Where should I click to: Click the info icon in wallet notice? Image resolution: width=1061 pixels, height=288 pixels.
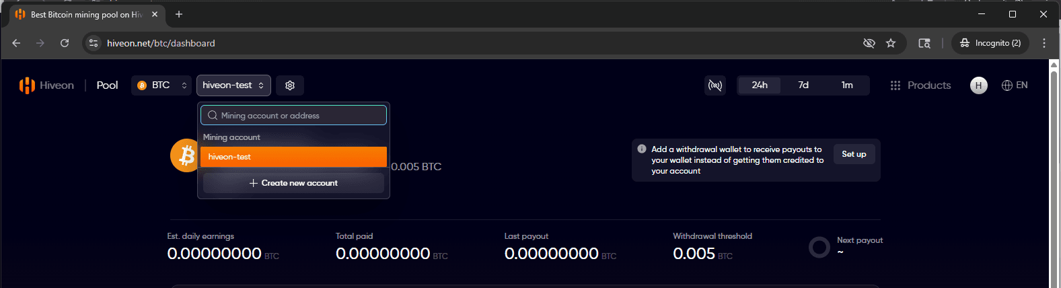click(642, 149)
